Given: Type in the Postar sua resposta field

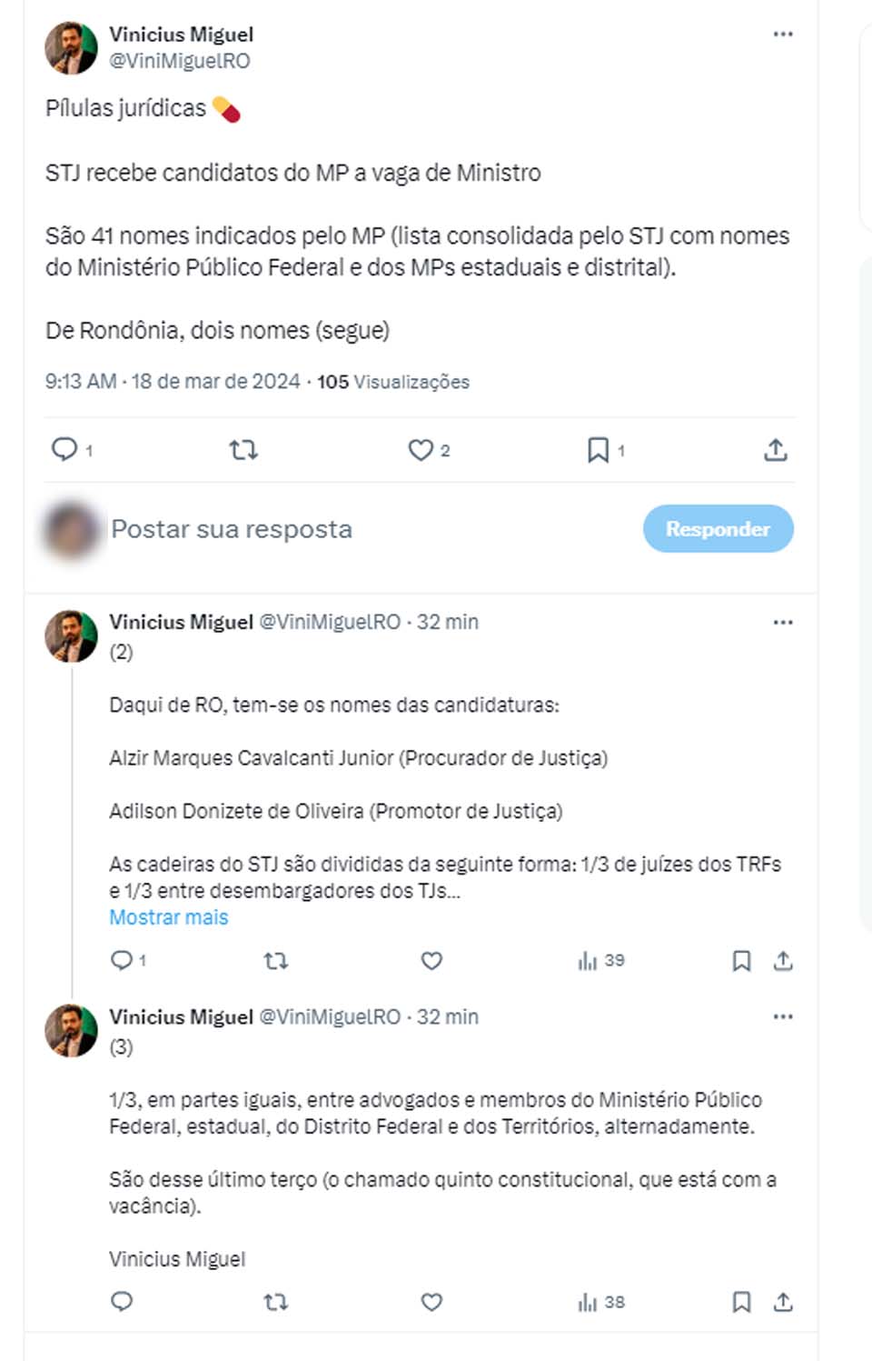Looking at the screenshot, I should 363,529.
